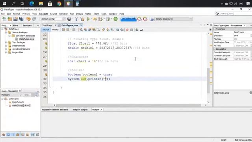Toggle sort by source icon in Navigator bottom bar
252x142 pixels.
(x=37, y=135)
